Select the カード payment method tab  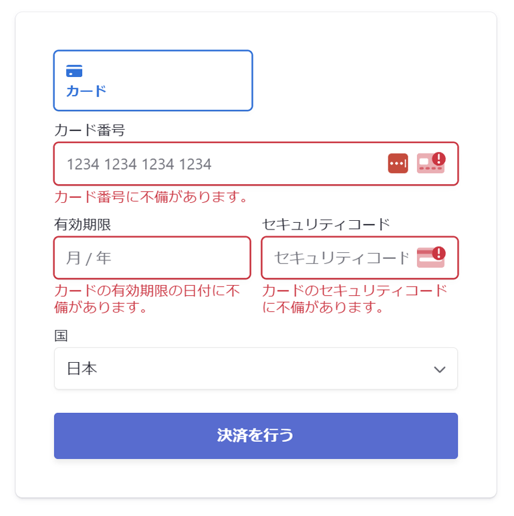tap(153, 80)
